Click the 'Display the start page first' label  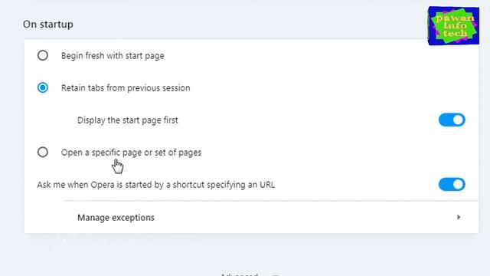[x=128, y=120]
